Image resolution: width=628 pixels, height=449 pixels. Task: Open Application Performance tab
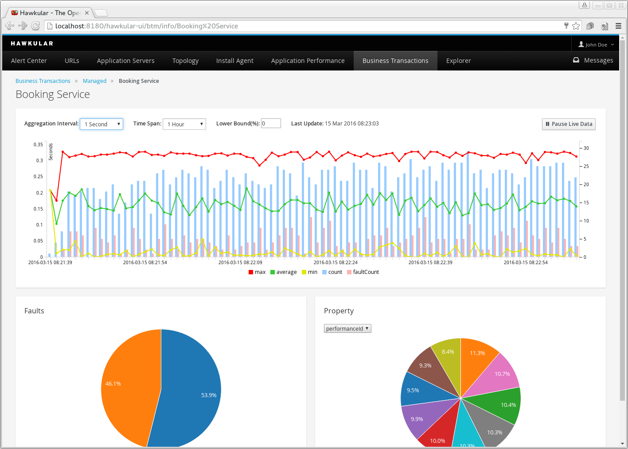point(308,61)
